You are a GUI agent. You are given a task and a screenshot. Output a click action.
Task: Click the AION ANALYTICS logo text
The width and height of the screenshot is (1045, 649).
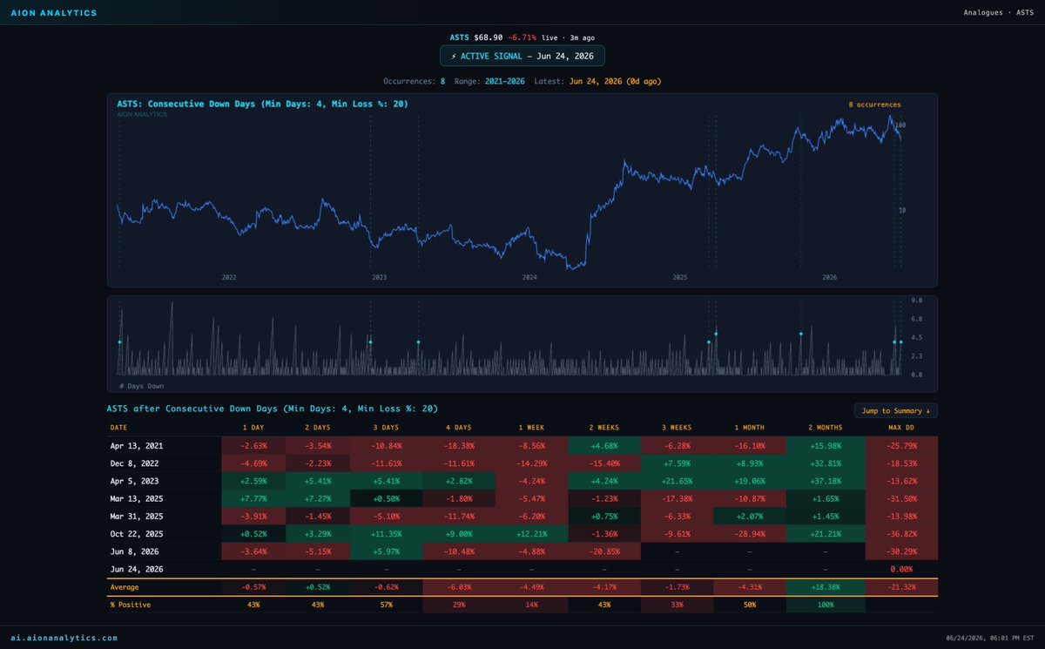pyautogui.click(x=54, y=13)
